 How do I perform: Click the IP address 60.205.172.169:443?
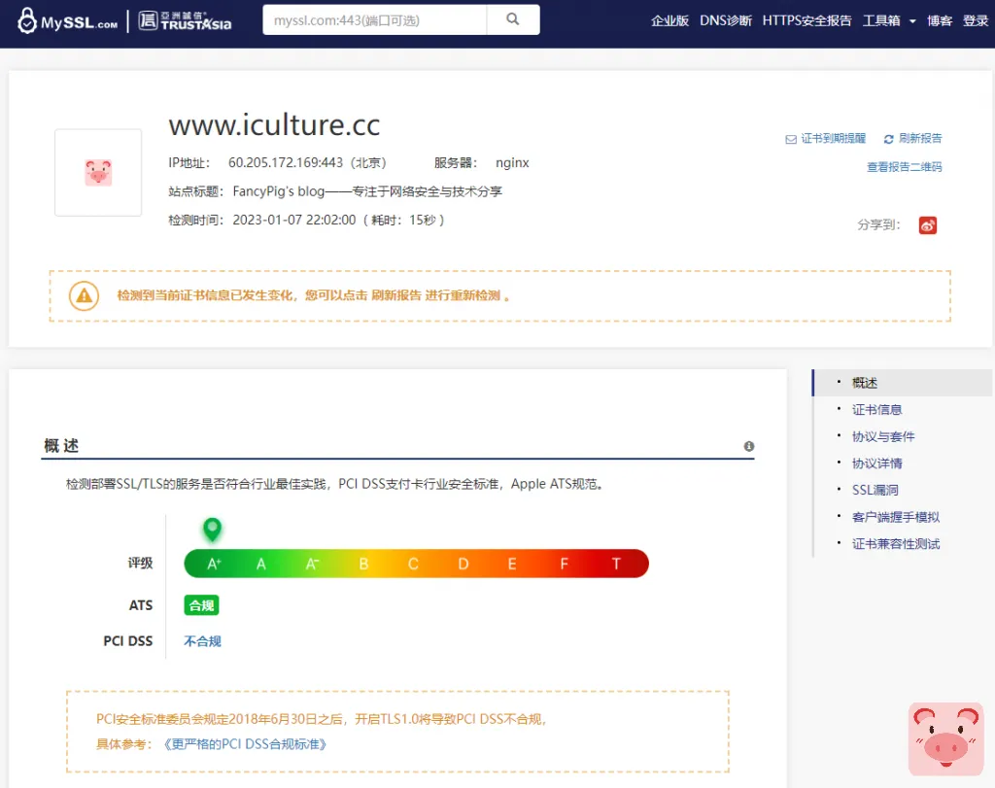coord(286,163)
